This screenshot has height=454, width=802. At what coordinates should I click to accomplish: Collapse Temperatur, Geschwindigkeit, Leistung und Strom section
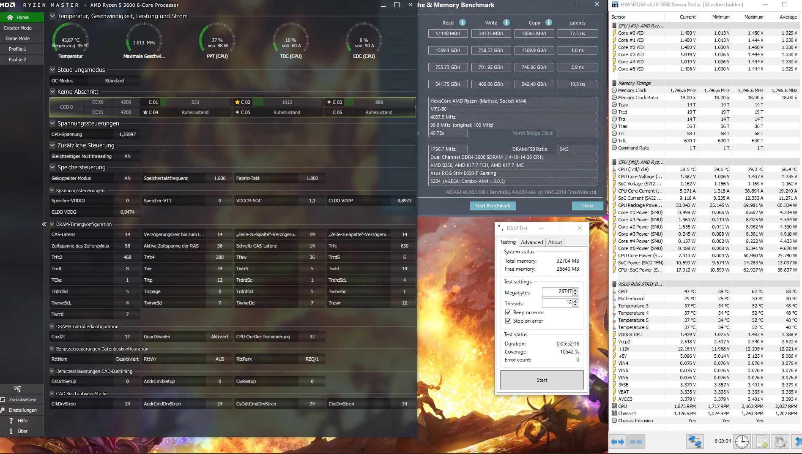(x=52, y=16)
